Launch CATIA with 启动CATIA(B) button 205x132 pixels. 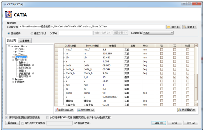click(x=65, y=110)
